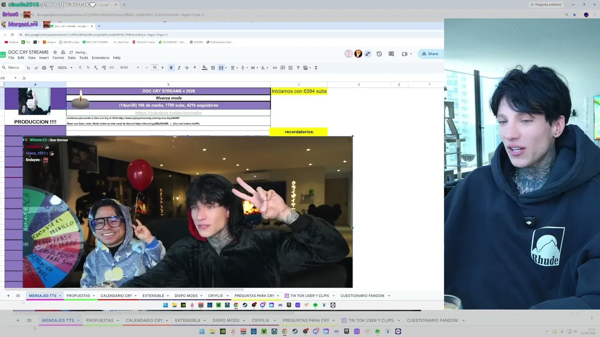This screenshot has height=337, width=600.
Task: Open MENSAJES TTS tab arrow in upper bar
Action: 60,296
